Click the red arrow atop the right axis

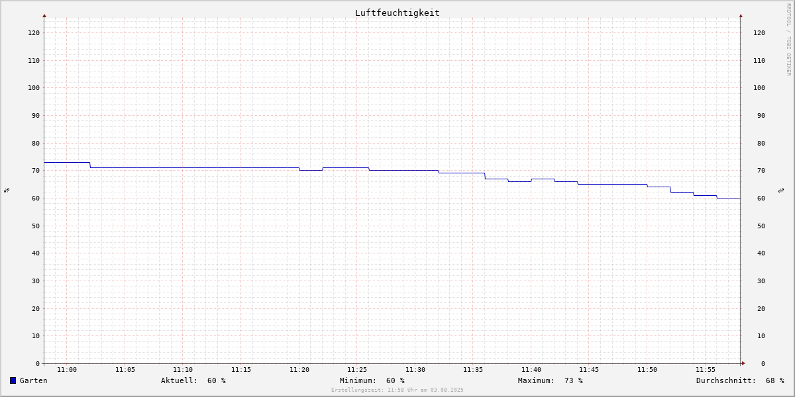coord(741,15)
